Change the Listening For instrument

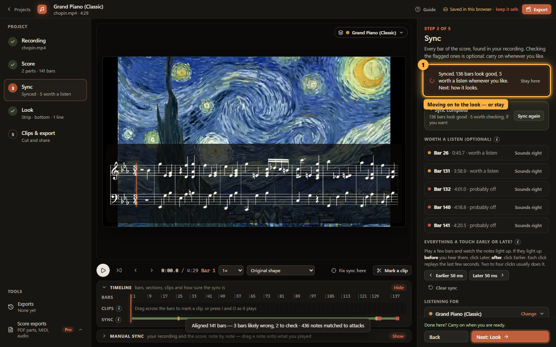point(532,314)
